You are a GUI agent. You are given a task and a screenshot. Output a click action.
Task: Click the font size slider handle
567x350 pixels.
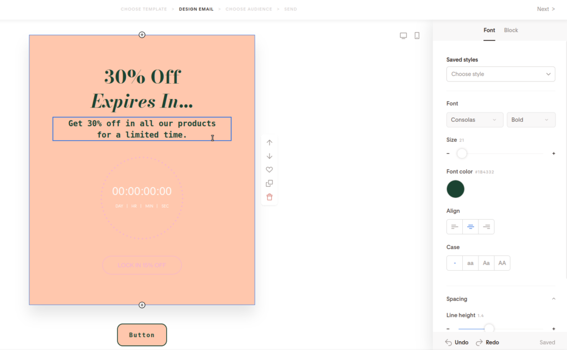coord(462,153)
